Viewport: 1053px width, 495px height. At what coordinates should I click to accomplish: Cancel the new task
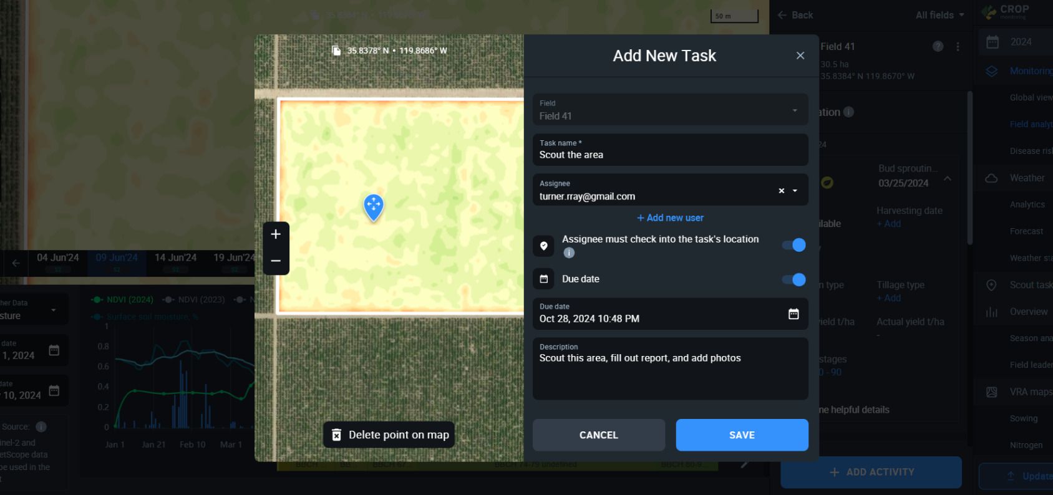(598, 435)
